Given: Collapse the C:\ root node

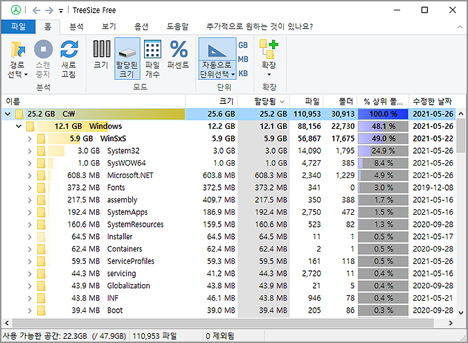Looking at the screenshot, I should [x=8, y=114].
